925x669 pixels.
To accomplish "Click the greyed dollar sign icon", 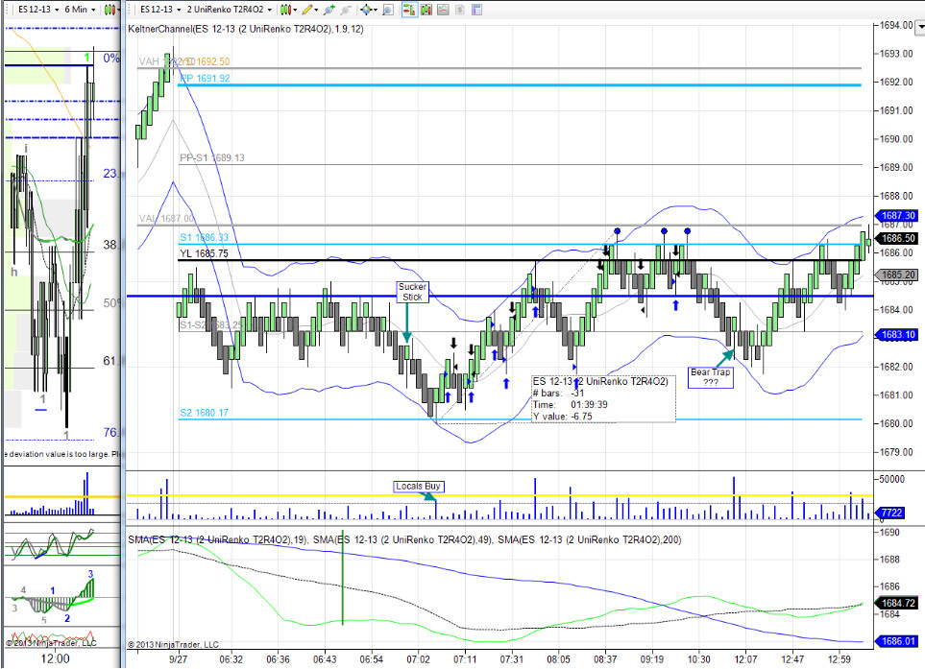I will pyautogui.click(x=459, y=10).
